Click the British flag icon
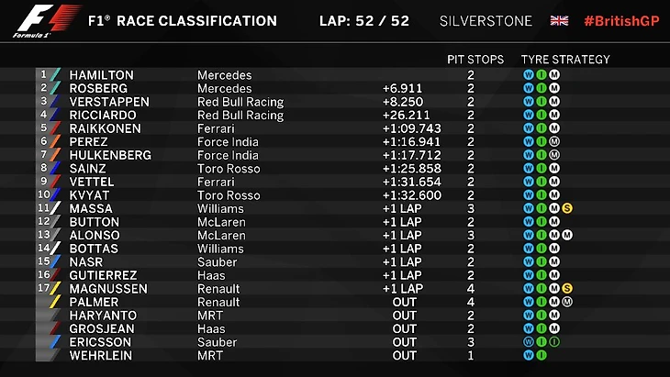 point(558,20)
